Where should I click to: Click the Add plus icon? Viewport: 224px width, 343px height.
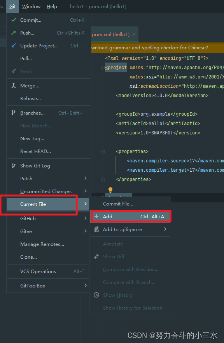[x=96, y=216]
